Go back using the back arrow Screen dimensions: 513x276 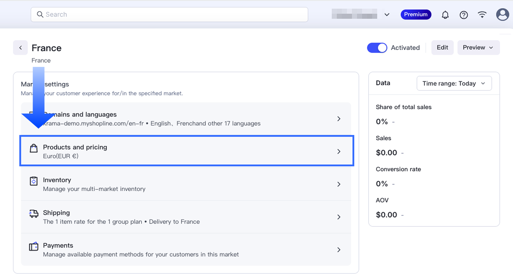21,48
